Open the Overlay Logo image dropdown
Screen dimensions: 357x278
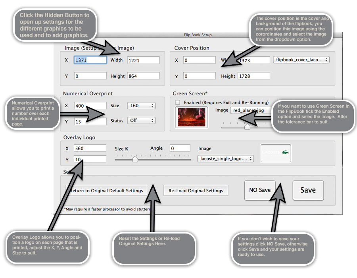coord(225,159)
